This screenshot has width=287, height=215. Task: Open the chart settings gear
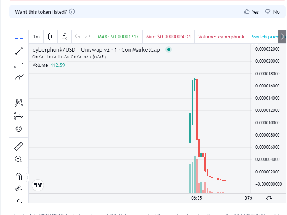point(269,198)
